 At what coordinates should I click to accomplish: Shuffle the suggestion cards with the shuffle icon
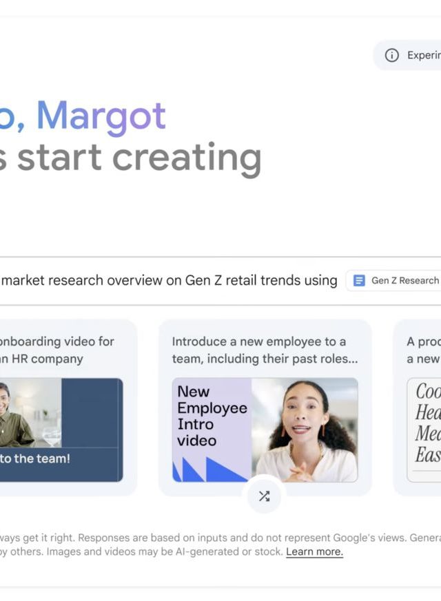(264, 496)
